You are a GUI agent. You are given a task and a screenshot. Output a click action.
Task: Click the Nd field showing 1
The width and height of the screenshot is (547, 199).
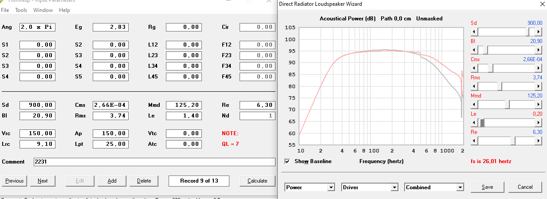pos(257,116)
